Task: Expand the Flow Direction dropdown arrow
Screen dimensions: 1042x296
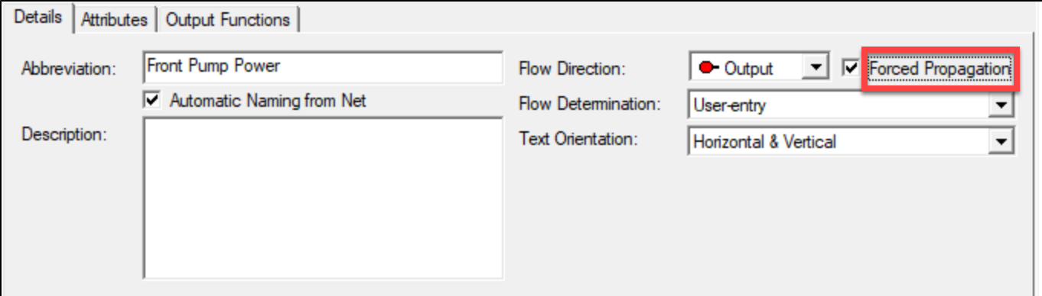Action: (x=816, y=68)
